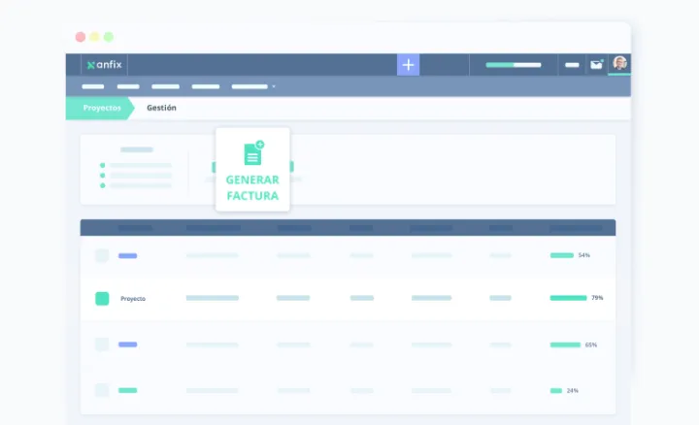Click the white dash icon beside mail
This screenshot has width=699, height=425.
pos(572,65)
